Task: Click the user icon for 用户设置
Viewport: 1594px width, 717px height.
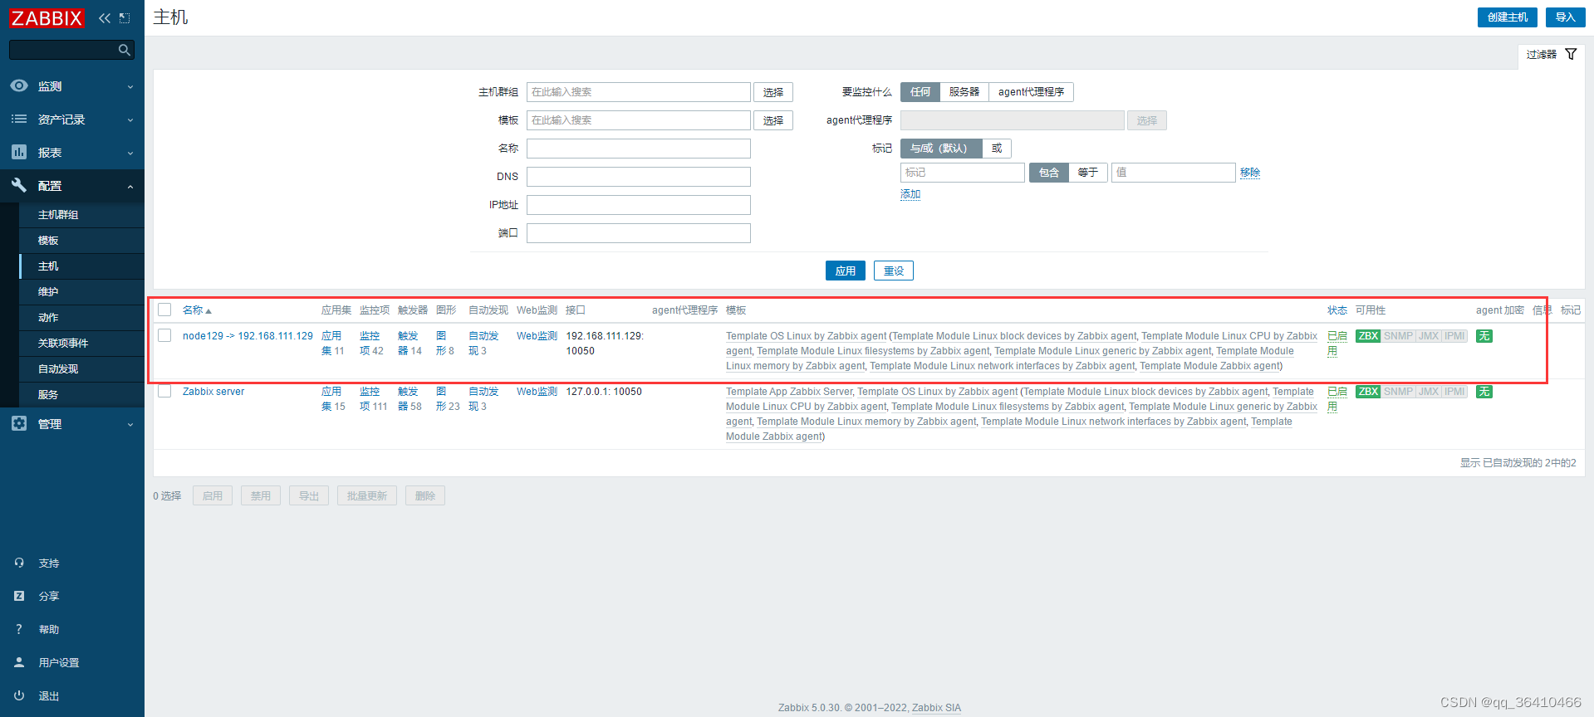Action: (x=19, y=662)
